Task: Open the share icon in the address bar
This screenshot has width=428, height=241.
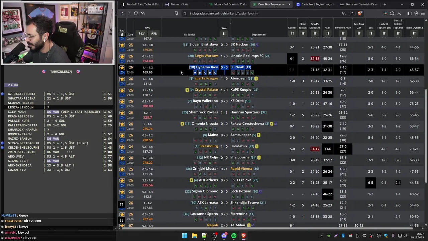Action: click(351, 13)
